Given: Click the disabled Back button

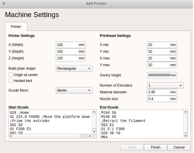Looking at the screenshot, I should 132,147.
